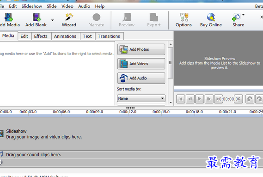Open the Sort media by Name dropdown
Image resolution: width=263 pixels, height=177 pixels.
141,98
